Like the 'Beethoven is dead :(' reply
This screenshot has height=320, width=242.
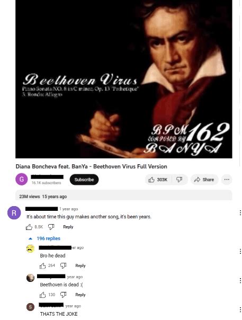42,295
